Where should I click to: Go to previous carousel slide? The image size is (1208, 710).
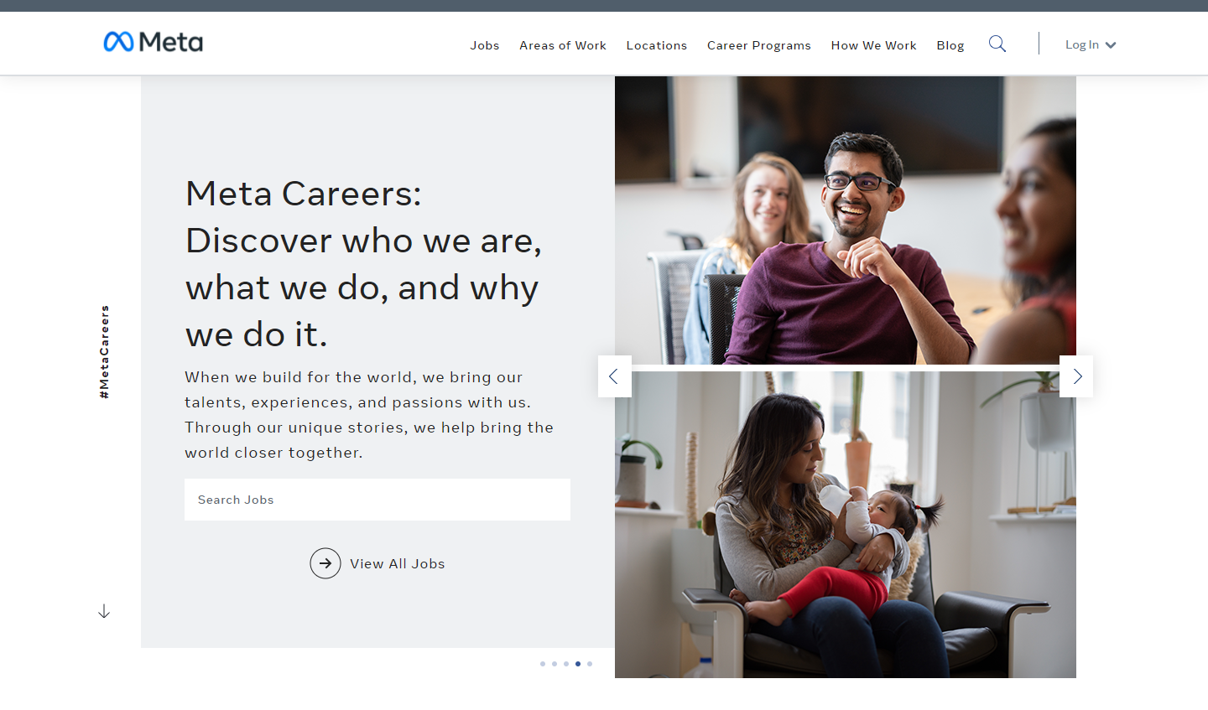(614, 376)
